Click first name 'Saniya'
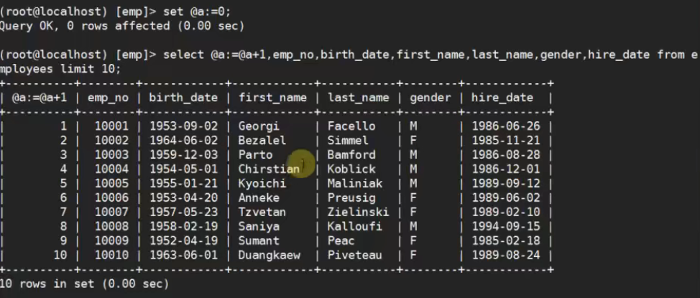Screen dimensions: 700x298 259,227
